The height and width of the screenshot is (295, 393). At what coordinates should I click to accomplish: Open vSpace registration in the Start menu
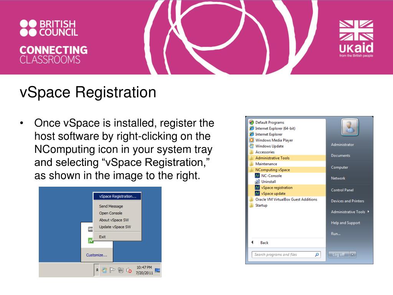[x=277, y=187]
